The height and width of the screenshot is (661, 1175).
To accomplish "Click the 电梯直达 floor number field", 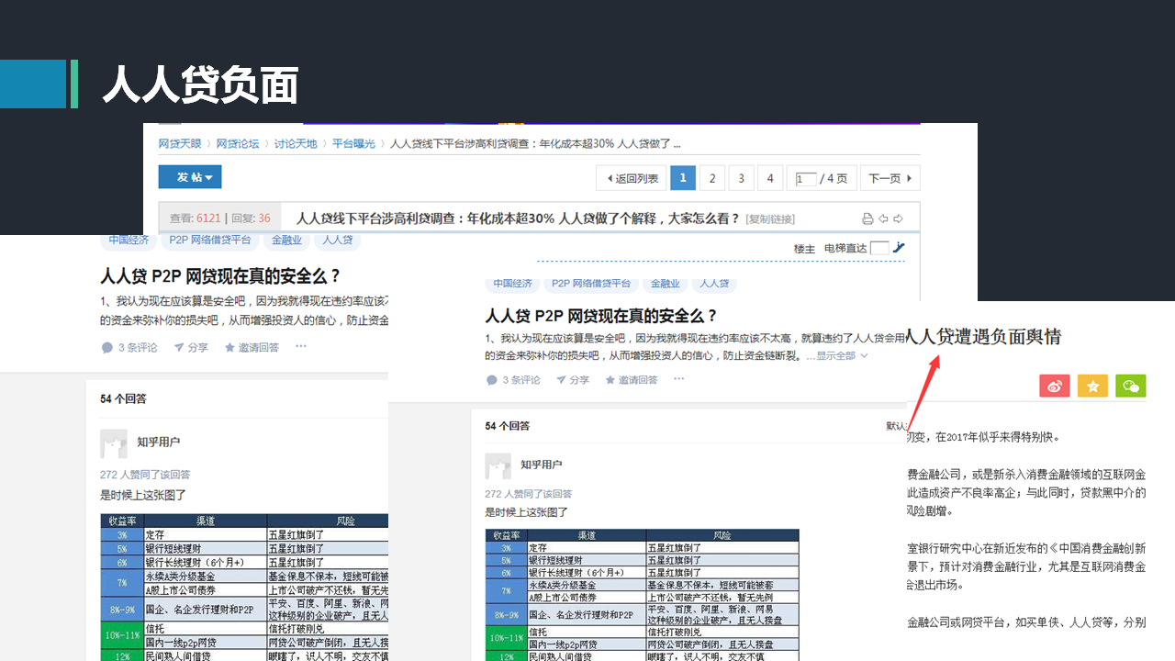I will [x=879, y=248].
